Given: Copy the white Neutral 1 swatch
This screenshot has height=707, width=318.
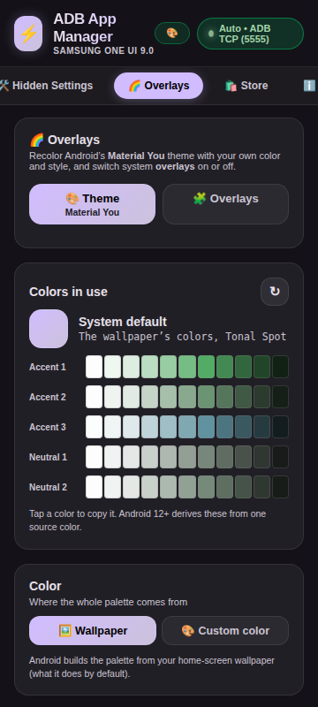Looking at the screenshot, I should pos(95,457).
